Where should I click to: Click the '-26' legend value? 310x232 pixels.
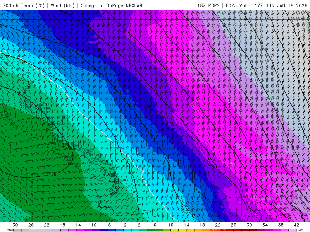[x=29, y=225]
